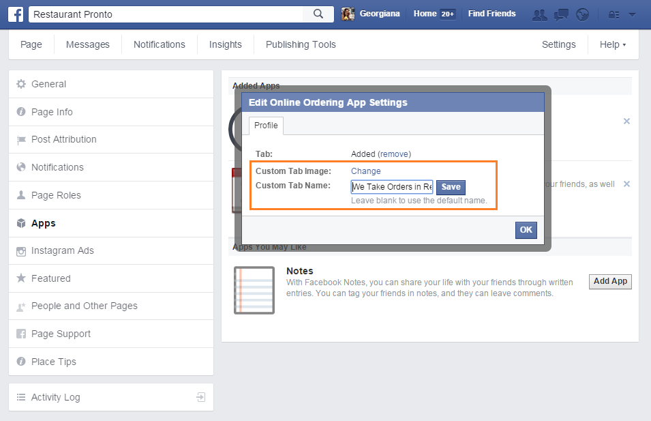This screenshot has height=421, width=651.
Task: Click the Instagram Ads camera icon
Action: coord(20,251)
